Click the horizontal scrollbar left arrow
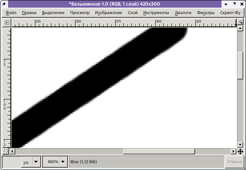The image size is (246, 170). [13, 151]
